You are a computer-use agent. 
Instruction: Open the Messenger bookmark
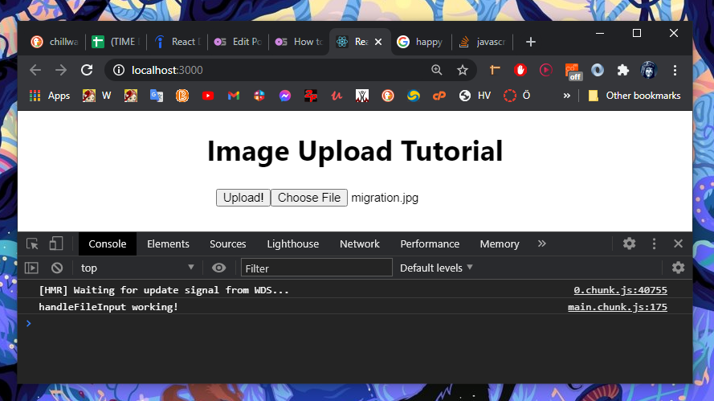tap(285, 96)
